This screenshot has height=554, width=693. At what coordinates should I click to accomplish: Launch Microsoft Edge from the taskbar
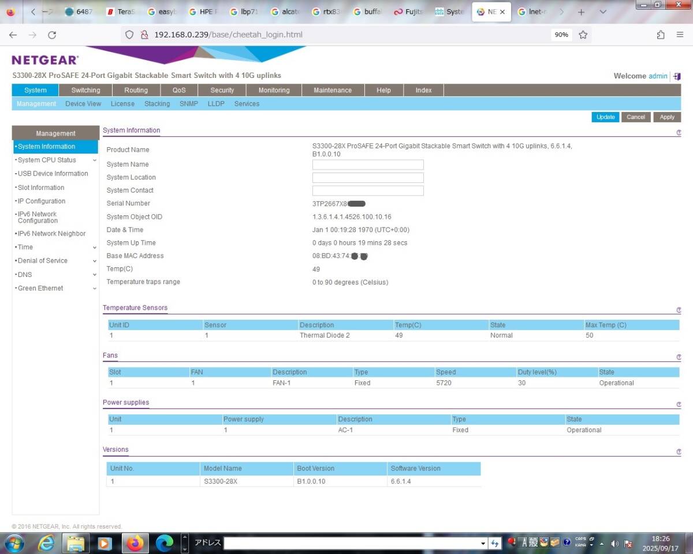coord(165,543)
